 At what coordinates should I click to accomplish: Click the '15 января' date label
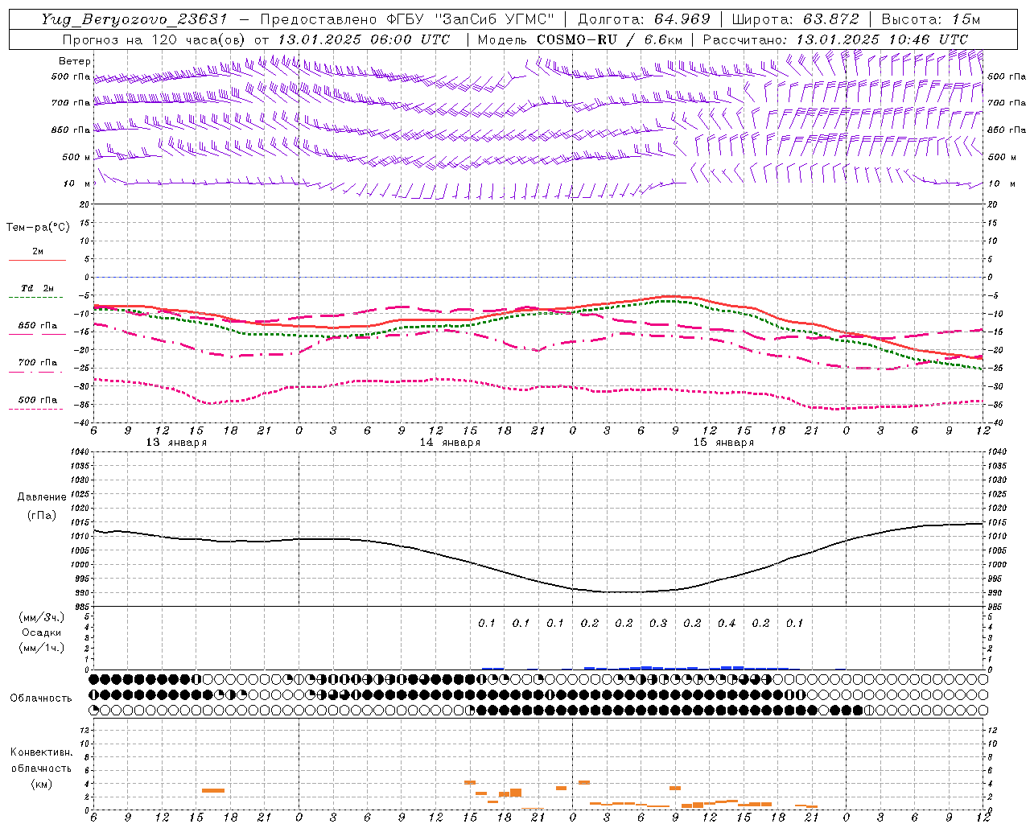pyautogui.click(x=723, y=443)
